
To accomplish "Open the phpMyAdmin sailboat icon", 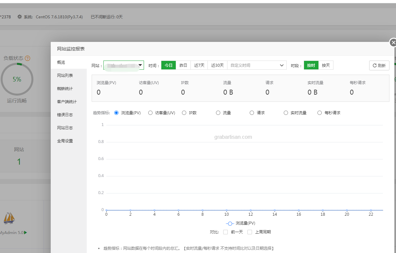I will (x=9, y=218).
